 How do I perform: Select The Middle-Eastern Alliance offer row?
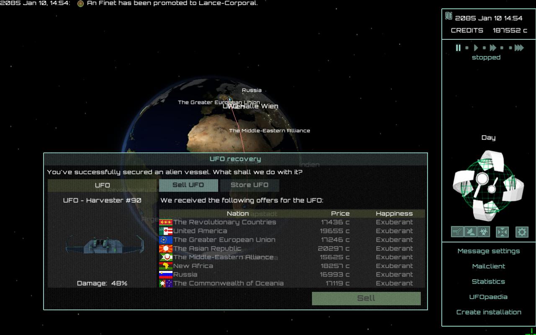[292, 257]
